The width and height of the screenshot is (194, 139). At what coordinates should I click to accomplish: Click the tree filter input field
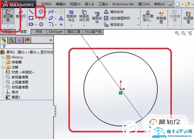coord(27,46)
